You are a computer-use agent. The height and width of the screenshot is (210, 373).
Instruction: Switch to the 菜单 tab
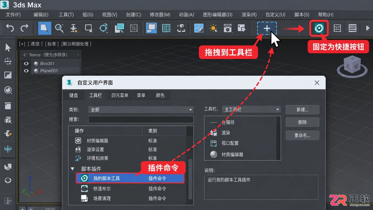point(141,95)
